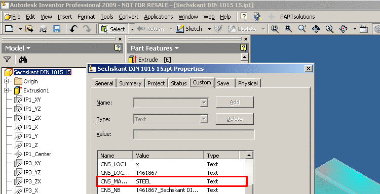Expand the Extrusion1 node

tap(7, 90)
